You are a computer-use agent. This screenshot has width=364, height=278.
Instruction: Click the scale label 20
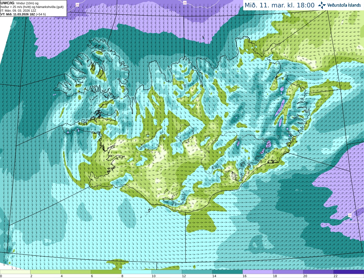coord(305,276)
